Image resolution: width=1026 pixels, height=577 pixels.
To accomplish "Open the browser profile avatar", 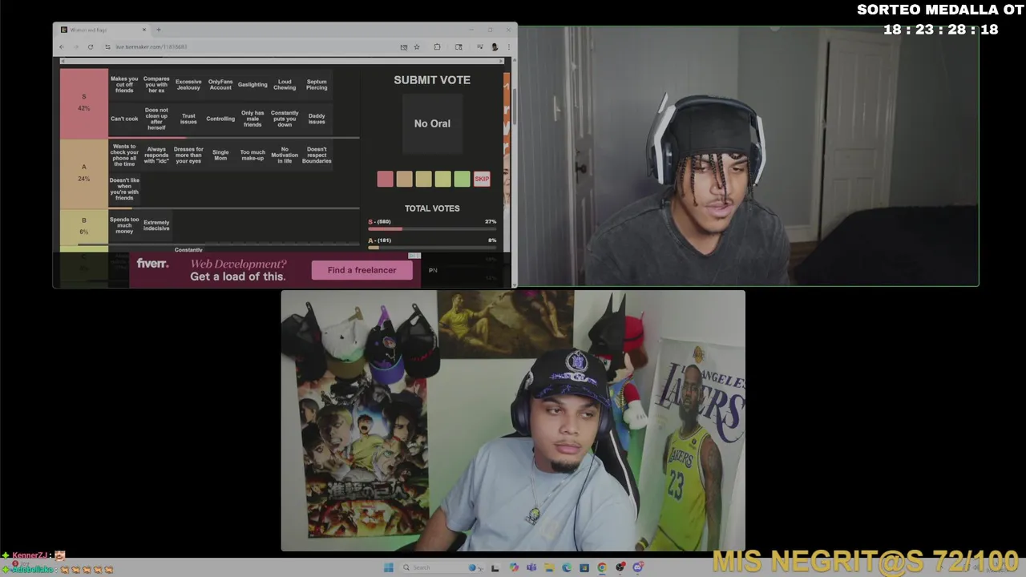I will tap(495, 46).
